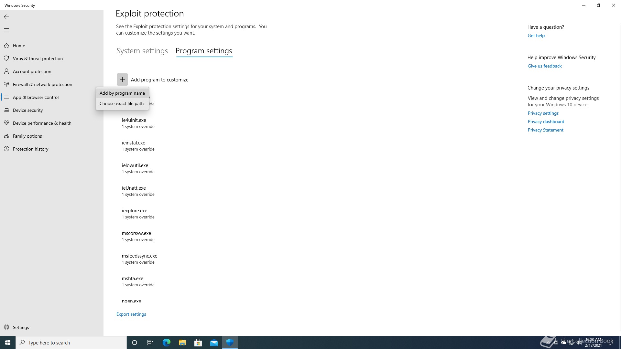The width and height of the screenshot is (621, 349).
Task: Switch to System settings tab
Action: pos(142,51)
